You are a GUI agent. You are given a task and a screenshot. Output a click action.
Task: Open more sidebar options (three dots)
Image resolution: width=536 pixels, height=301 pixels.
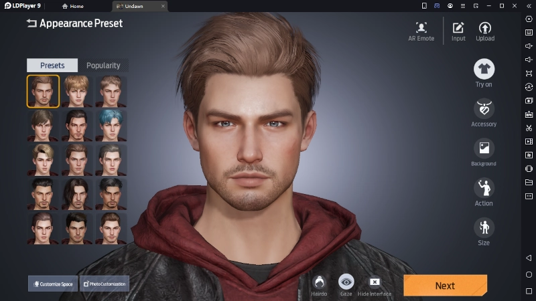tap(529, 196)
